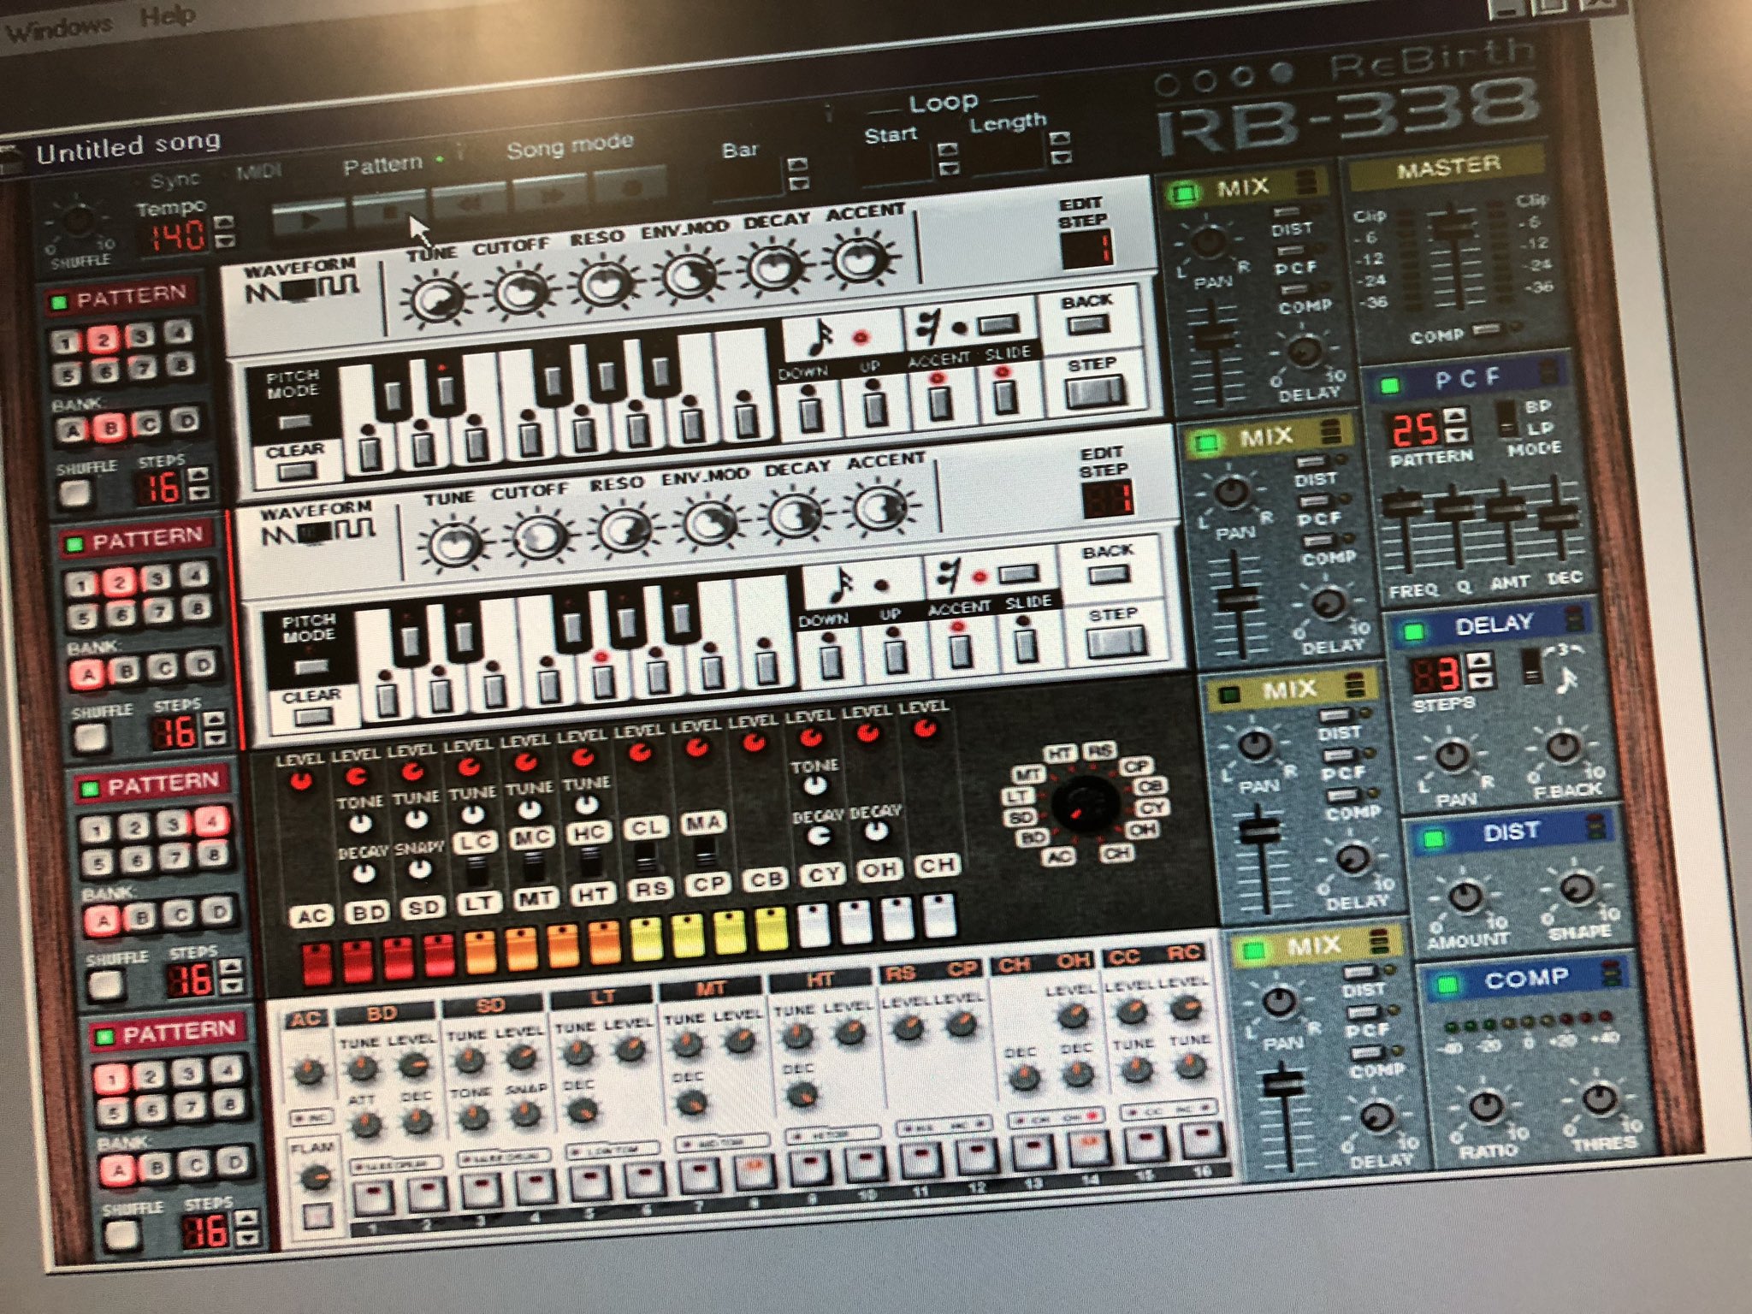Click the top mixer channel's Delay send knob
1752x1314 pixels.
(1304, 352)
